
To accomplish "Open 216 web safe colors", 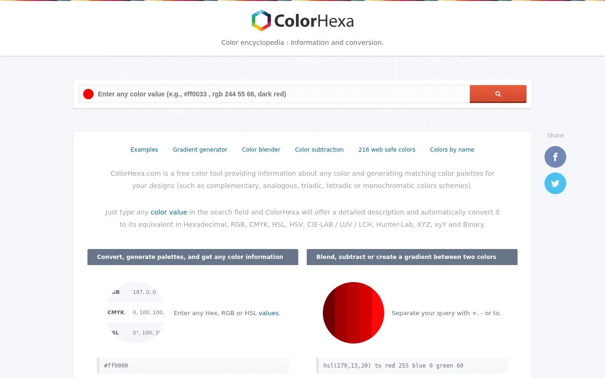I will point(387,150).
